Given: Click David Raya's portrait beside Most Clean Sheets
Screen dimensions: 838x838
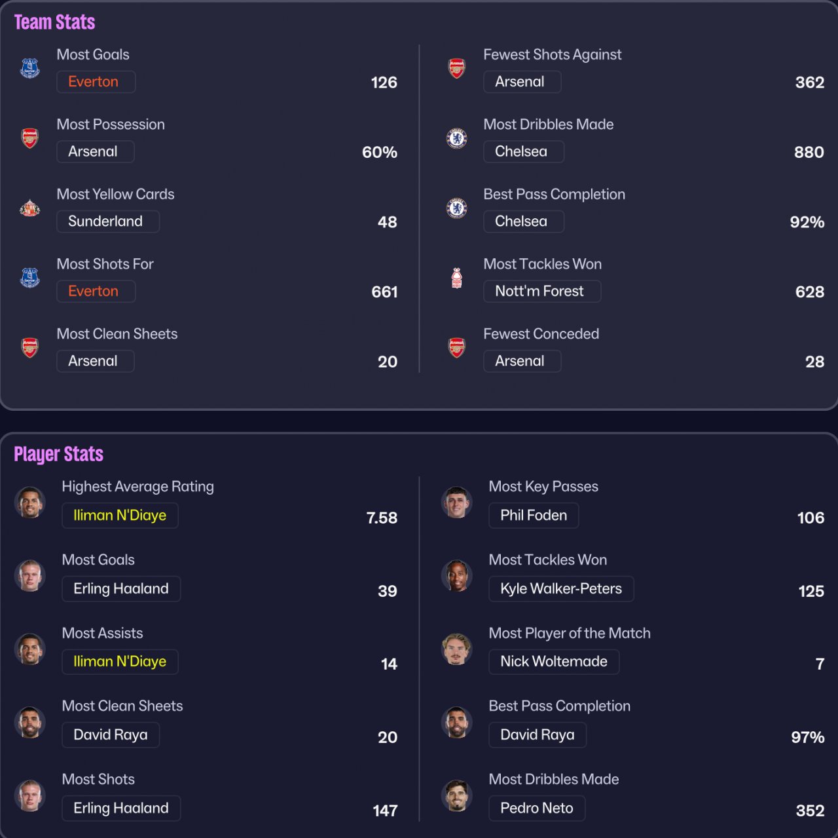Looking at the screenshot, I should click(30, 722).
